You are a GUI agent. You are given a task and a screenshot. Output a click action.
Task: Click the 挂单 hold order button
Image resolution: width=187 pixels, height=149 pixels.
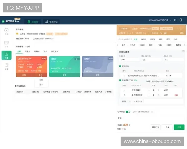pyautogui.click(x=167, y=127)
